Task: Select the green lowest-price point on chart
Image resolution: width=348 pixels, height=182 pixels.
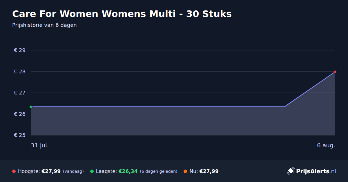Action: [x=31, y=107]
